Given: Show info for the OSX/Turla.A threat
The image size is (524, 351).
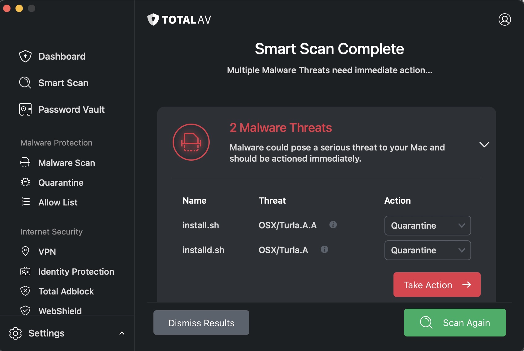Looking at the screenshot, I should pos(325,249).
